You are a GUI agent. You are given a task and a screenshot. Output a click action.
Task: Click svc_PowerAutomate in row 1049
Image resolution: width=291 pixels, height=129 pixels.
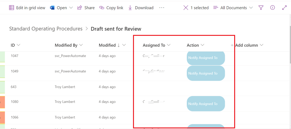coord(70,71)
